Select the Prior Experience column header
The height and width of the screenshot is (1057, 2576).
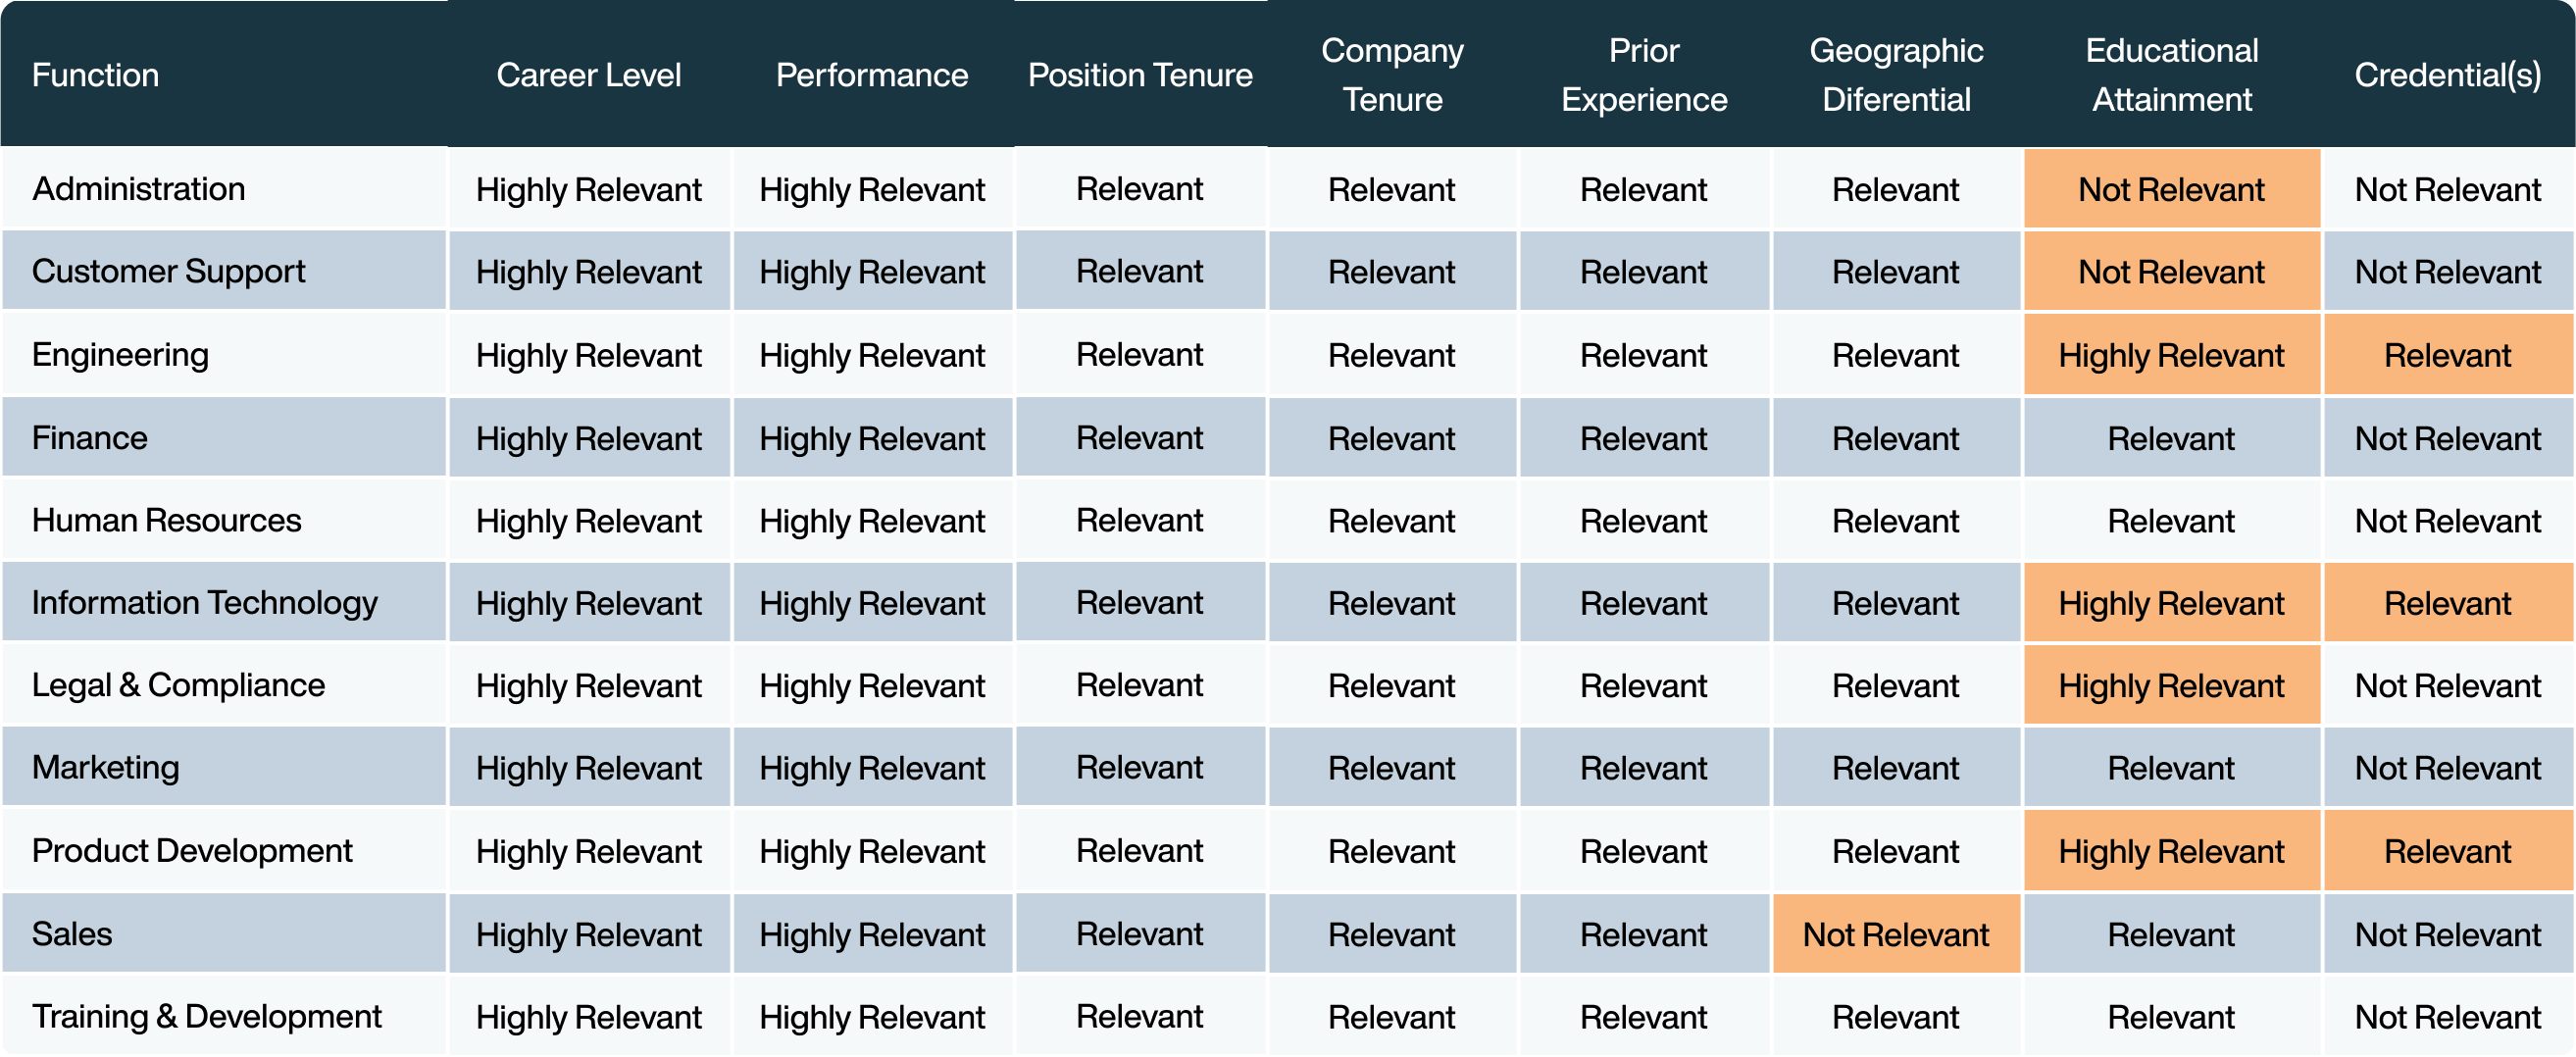pos(1644,75)
